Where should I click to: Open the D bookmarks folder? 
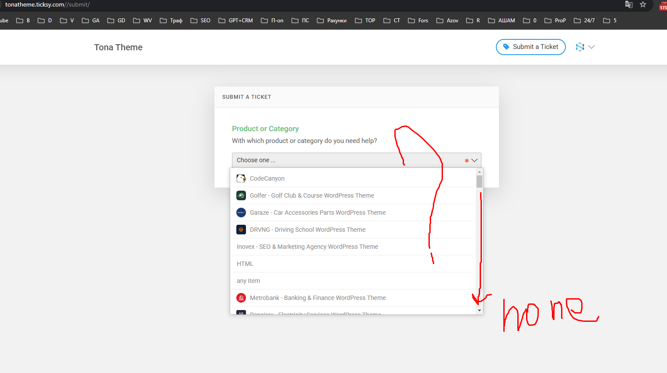pos(45,21)
